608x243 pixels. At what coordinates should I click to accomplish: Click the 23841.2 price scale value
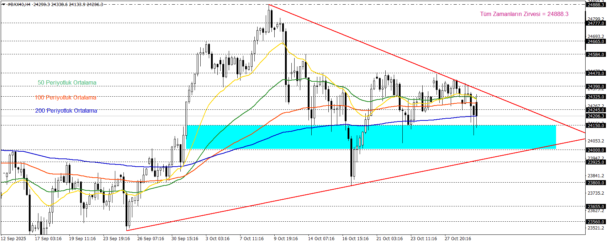point(596,175)
